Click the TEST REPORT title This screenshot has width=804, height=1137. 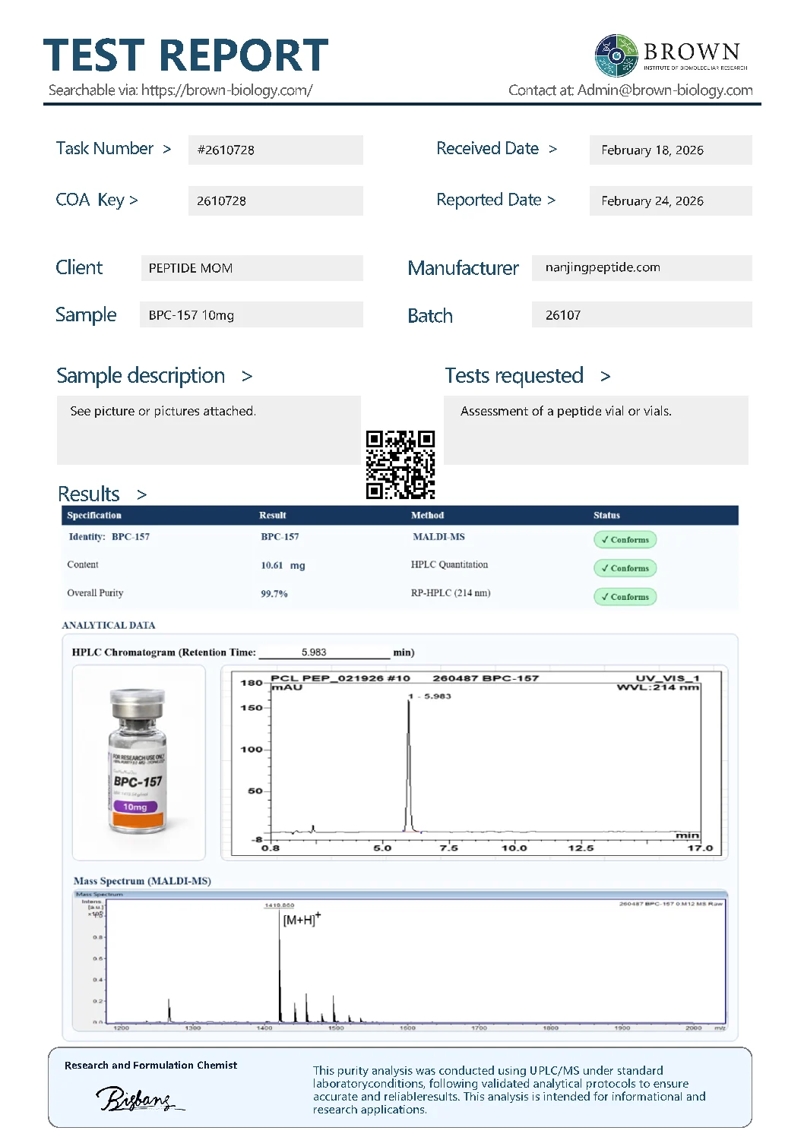tap(186, 55)
